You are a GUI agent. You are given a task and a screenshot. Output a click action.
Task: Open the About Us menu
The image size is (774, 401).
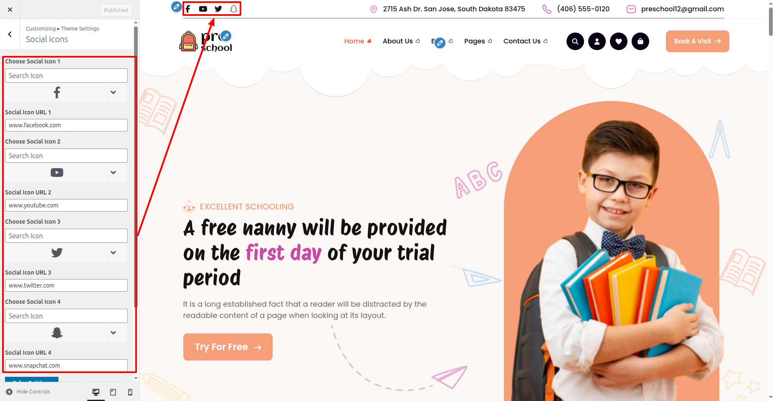(401, 41)
